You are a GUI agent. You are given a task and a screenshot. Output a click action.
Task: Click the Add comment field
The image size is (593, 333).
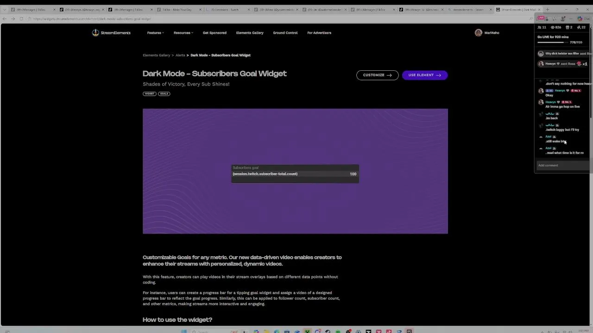(563, 165)
